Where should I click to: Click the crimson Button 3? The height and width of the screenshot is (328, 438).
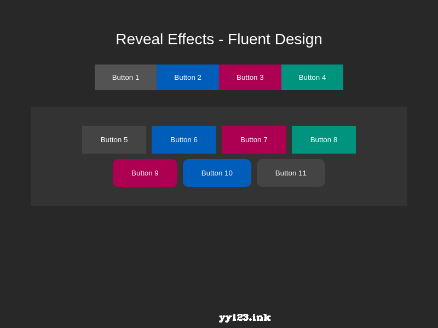(x=250, y=77)
